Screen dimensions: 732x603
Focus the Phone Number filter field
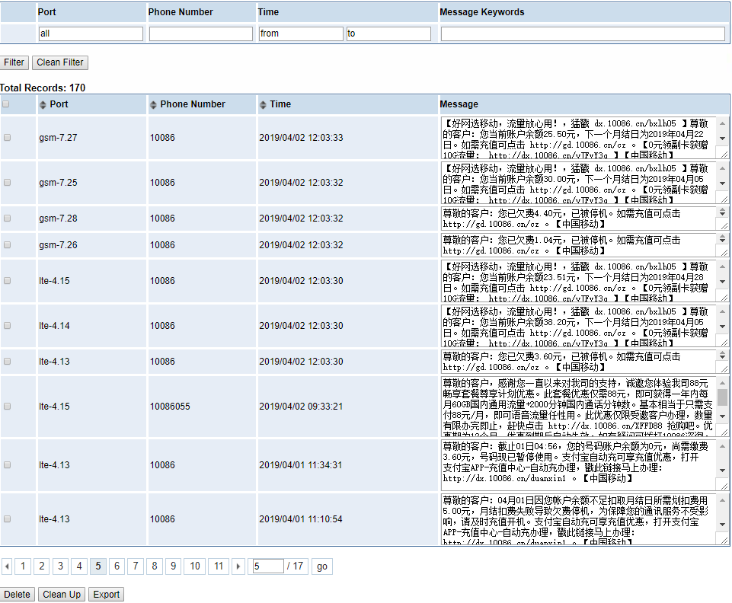tap(201, 33)
